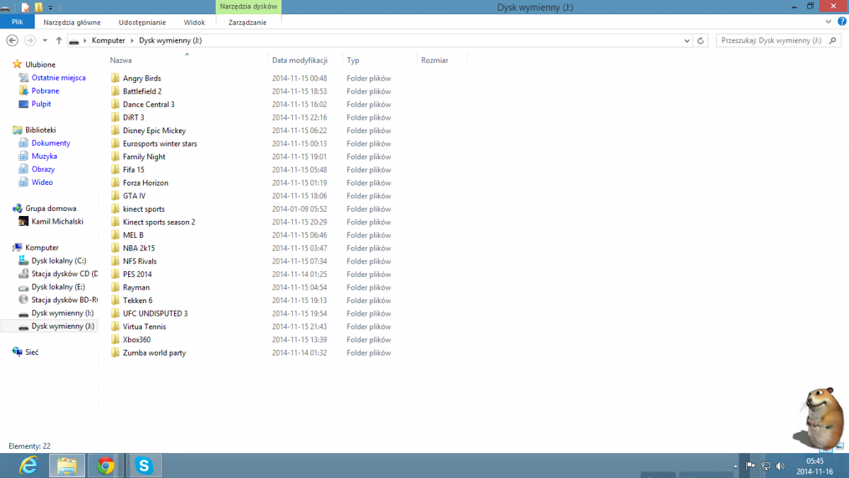Open the Wideo library

(42, 182)
